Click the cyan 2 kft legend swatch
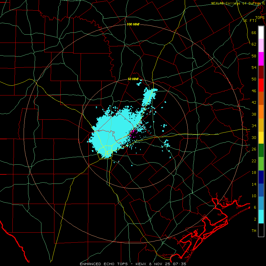 pos(261,217)
